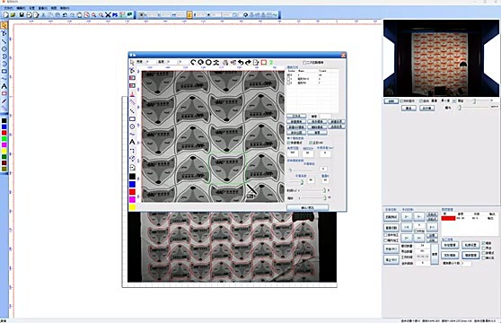Select blue in the main left color palette

pyautogui.click(x=4, y=127)
